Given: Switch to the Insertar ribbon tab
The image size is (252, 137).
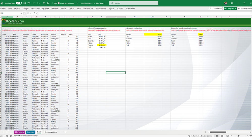Looking at the screenshot, I should [17, 9].
